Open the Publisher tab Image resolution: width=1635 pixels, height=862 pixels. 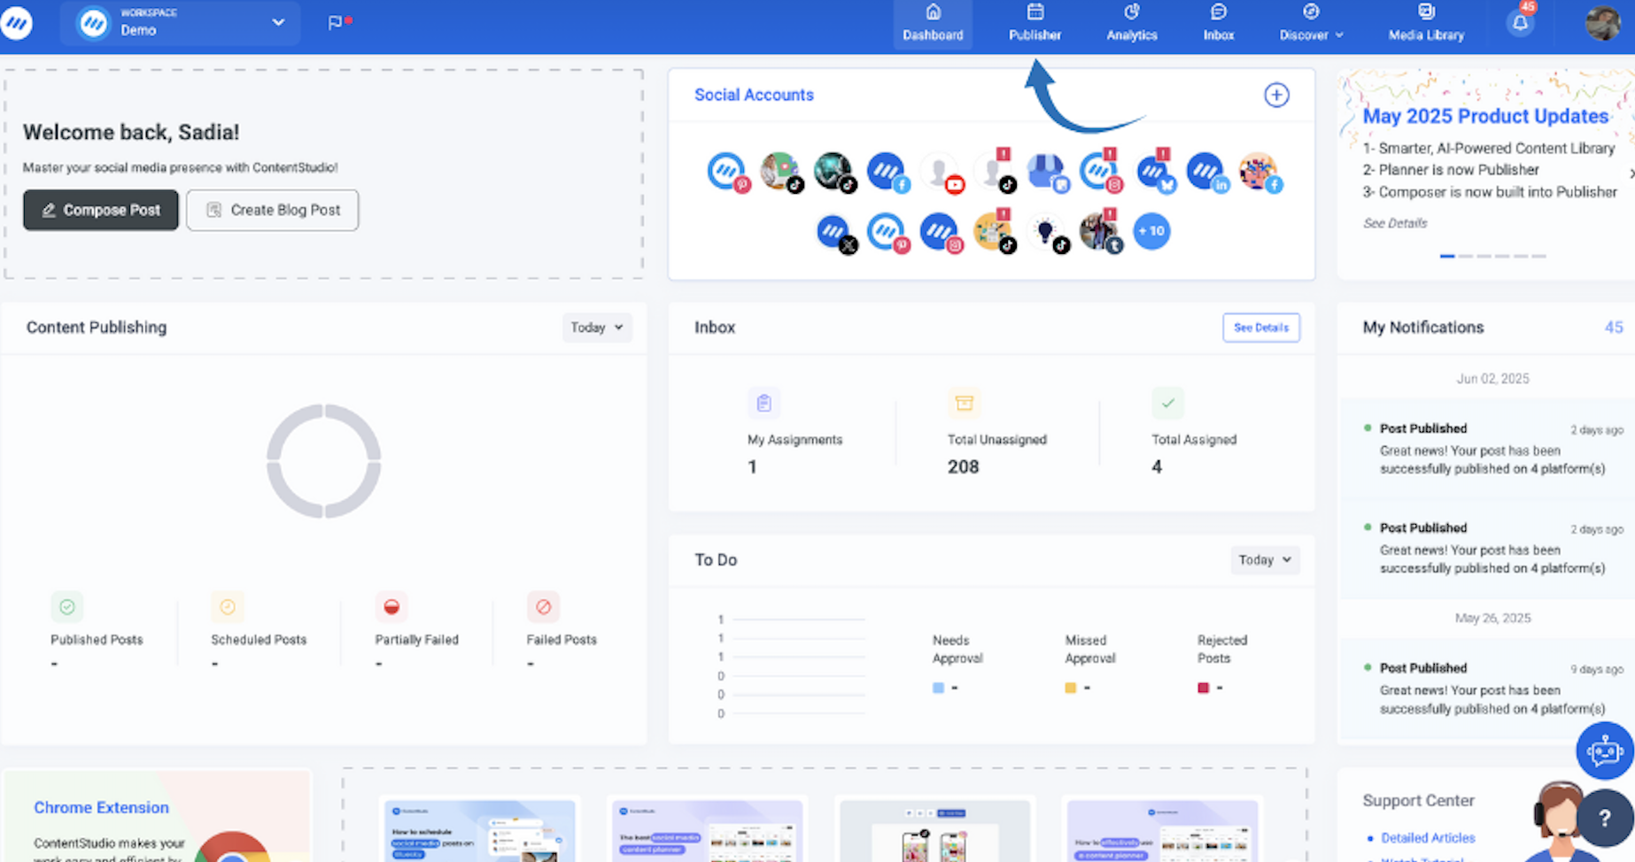(x=1034, y=24)
